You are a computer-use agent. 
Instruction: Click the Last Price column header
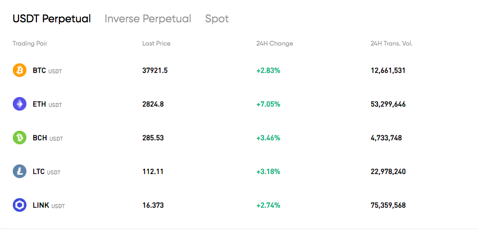tap(156, 44)
